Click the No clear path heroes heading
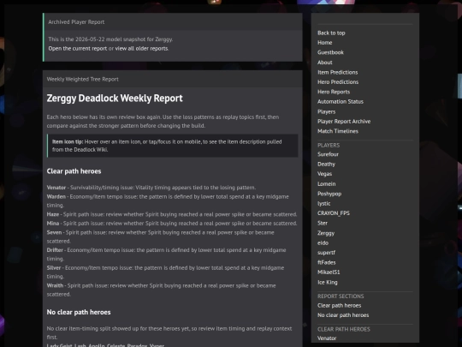 [79, 312]
